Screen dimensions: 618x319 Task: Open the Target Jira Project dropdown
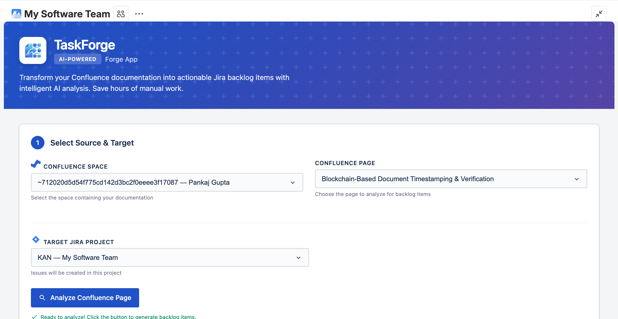coord(170,258)
